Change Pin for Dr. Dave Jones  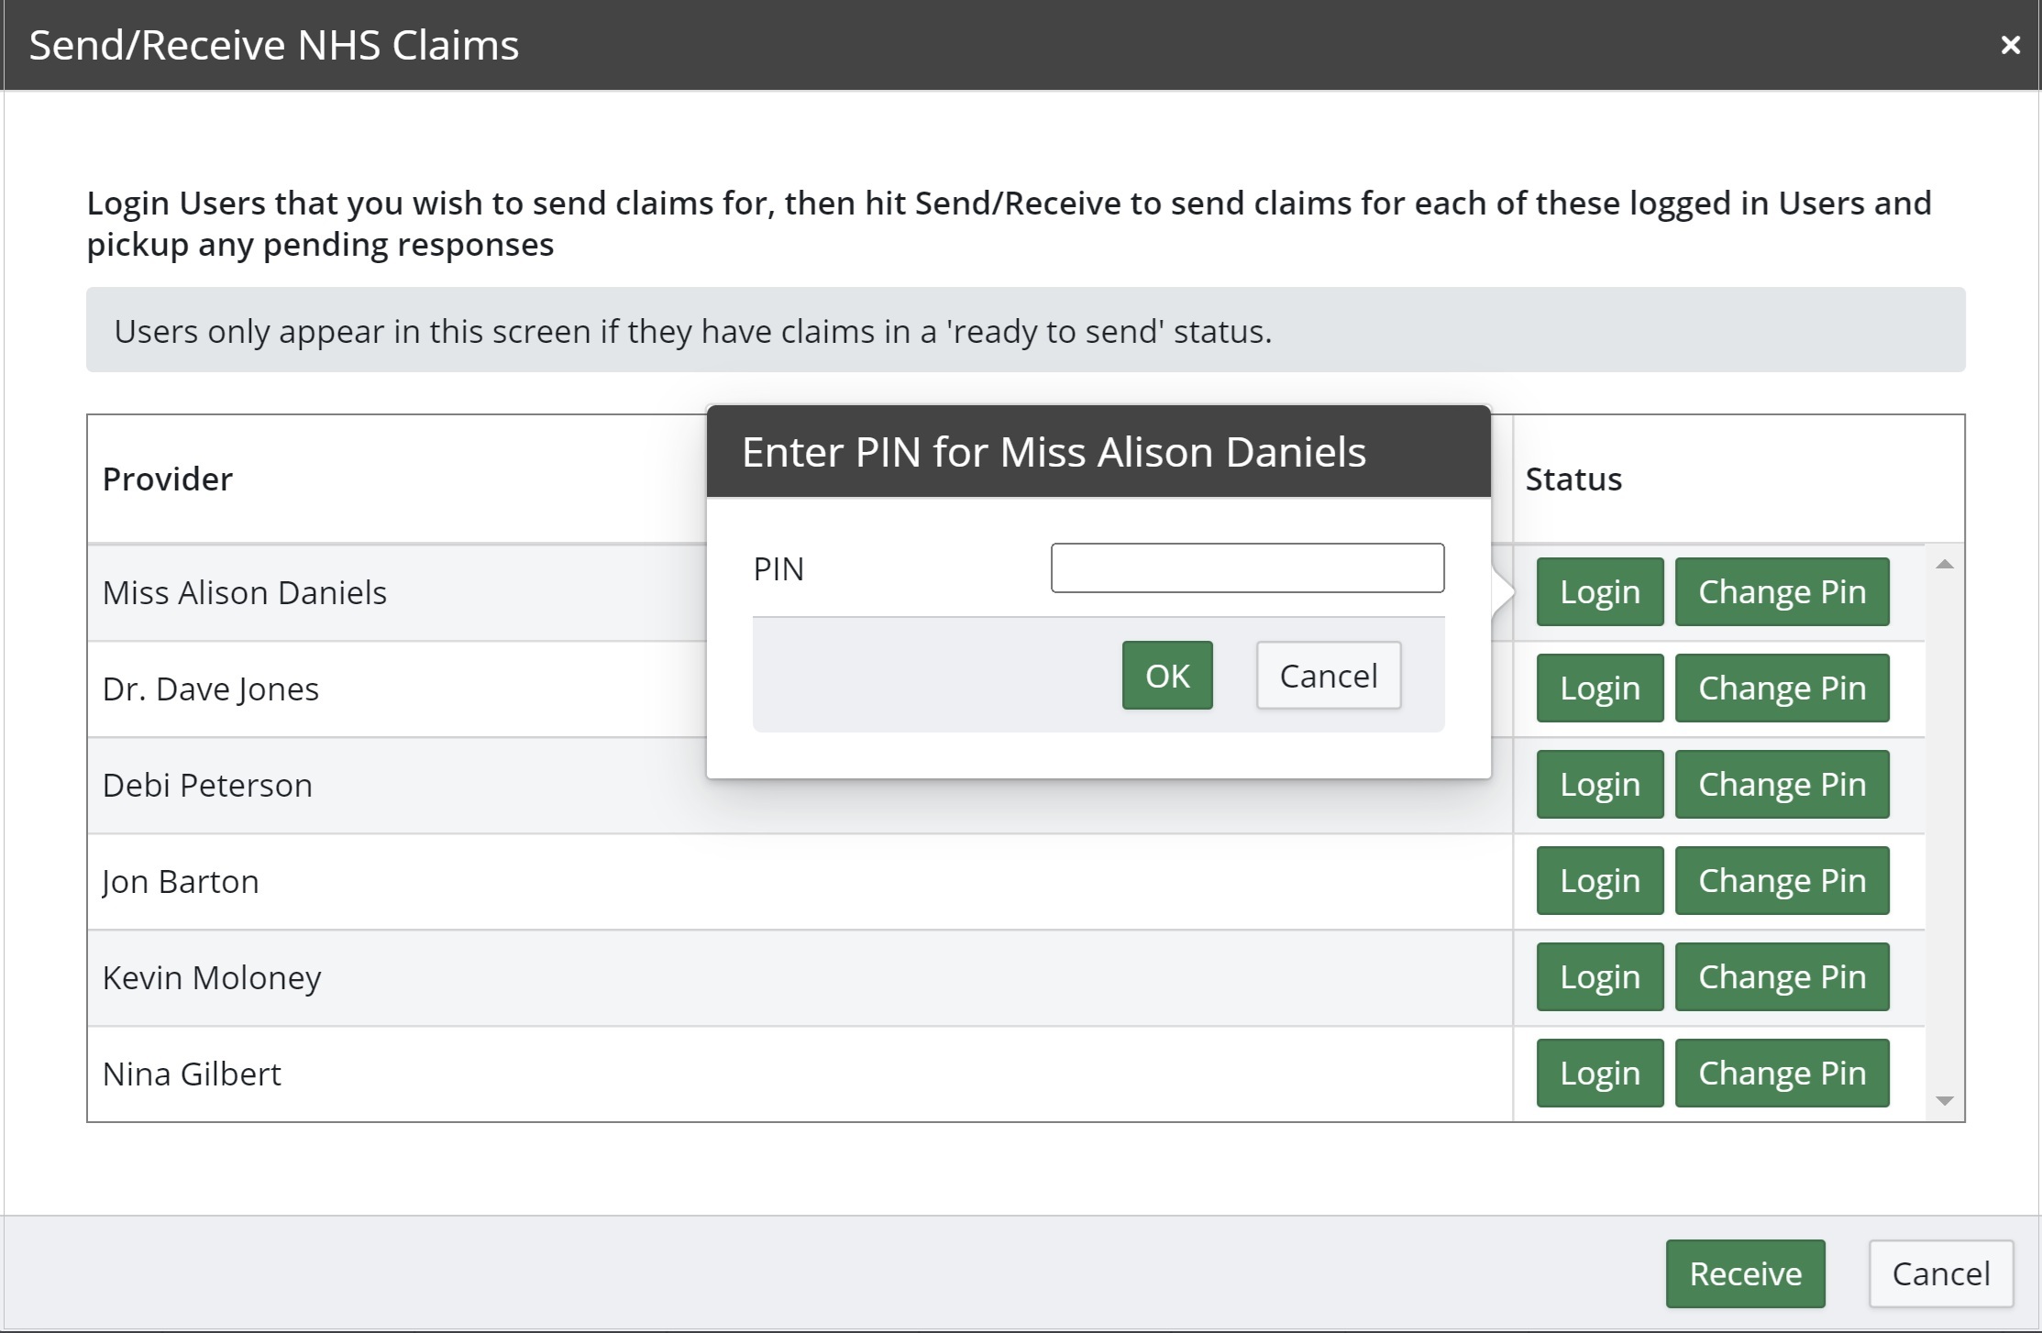(1783, 689)
